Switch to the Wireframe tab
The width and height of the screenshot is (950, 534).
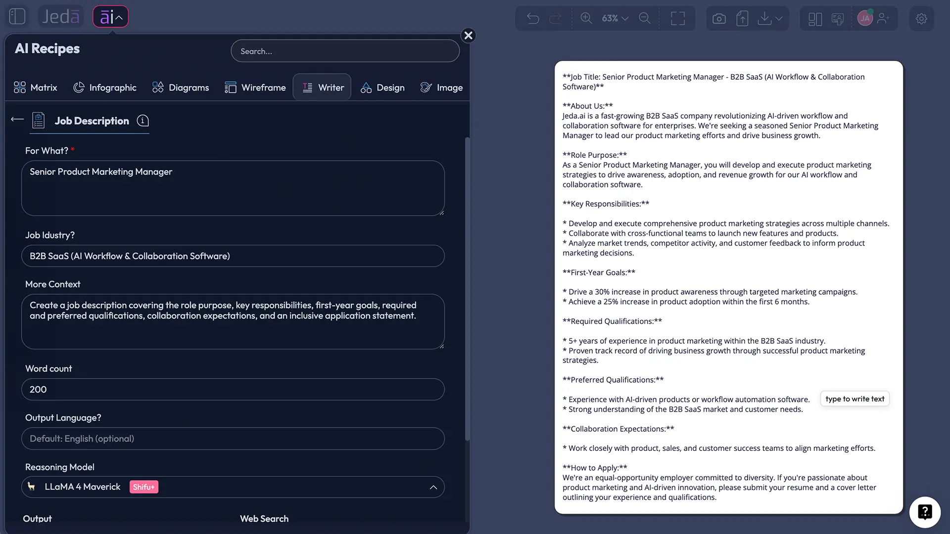tap(255, 88)
